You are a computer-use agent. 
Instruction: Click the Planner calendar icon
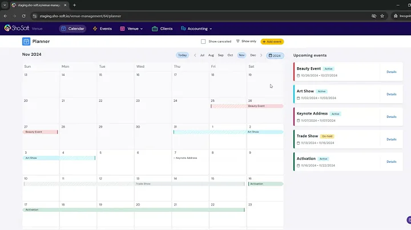point(26,42)
